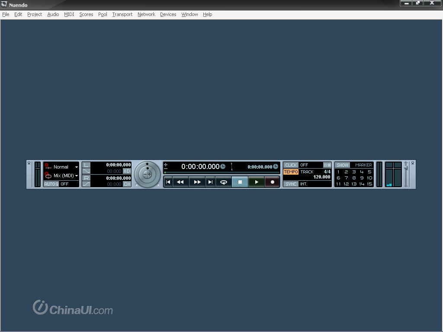Open the Mix (MIDI) cycle record dropdown
Image resolution: width=443 pixels, height=332 pixels.
click(x=77, y=176)
